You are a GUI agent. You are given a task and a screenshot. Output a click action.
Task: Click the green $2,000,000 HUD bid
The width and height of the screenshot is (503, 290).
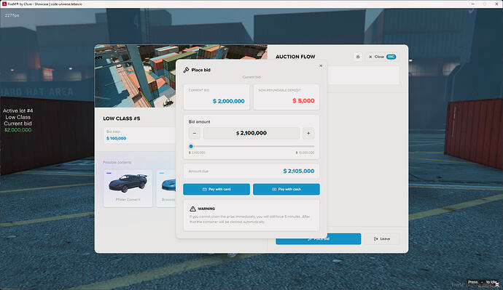(x=18, y=130)
